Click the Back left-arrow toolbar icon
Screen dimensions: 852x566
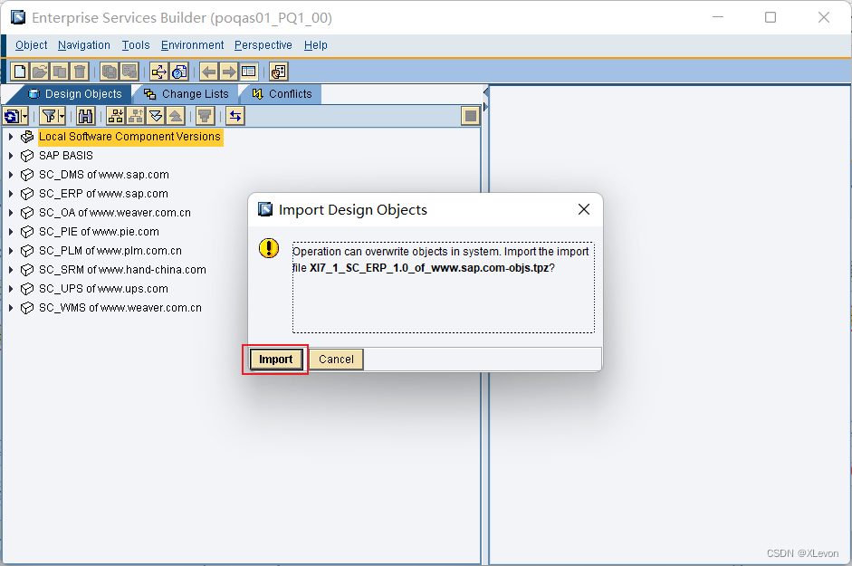click(208, 72)
